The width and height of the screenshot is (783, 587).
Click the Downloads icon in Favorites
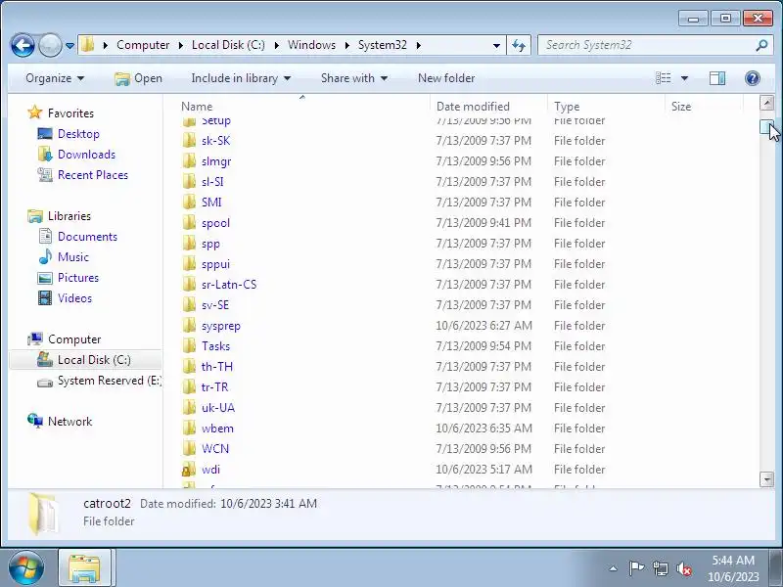[45, 155]
